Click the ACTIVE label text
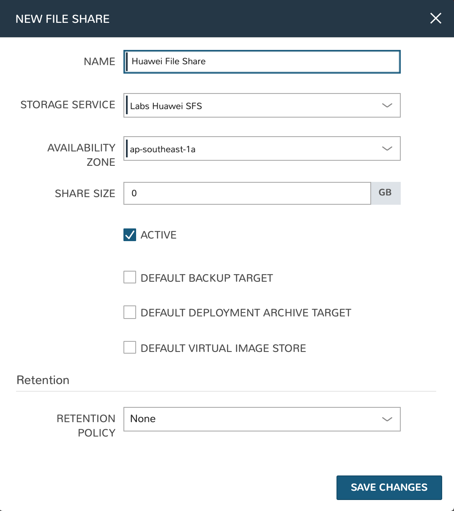 pyautogui.click(x=159, y=235)
